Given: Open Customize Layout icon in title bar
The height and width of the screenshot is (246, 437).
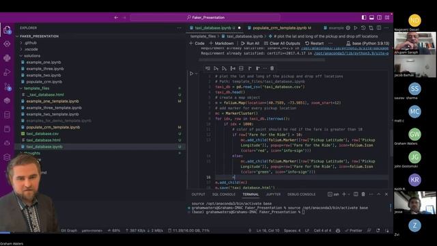Looking at the screenshot, I should pos(387,17).
